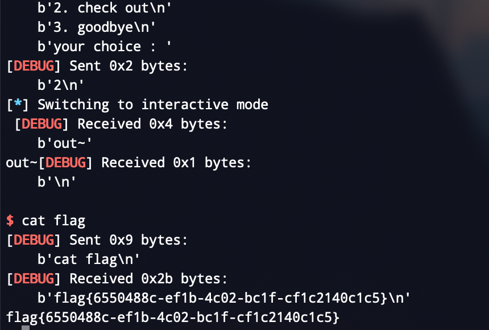Click the b'2. check out\n' line
The height and width of the screenshot is (330, 489).
point(105,8)
